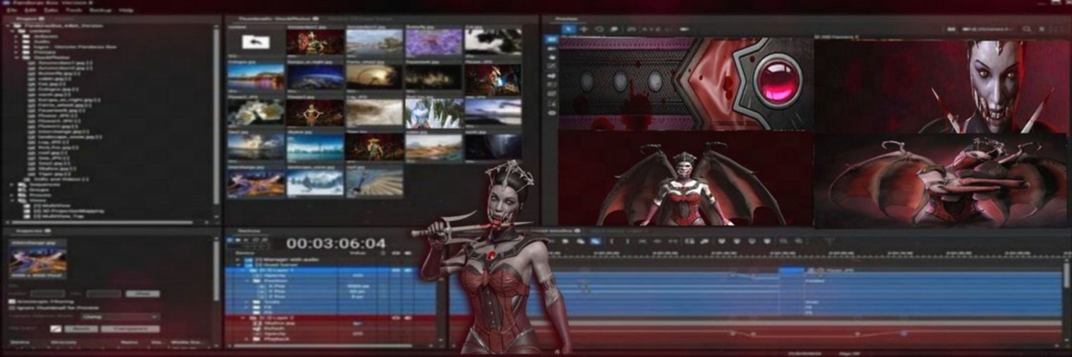Select the Preview panel tab

pyautogui.click(x=567, y=19)
